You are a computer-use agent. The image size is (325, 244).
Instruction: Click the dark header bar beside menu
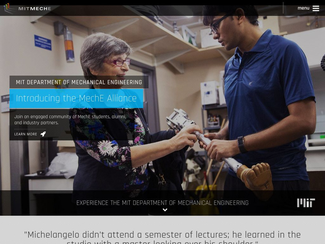pos(166,11)
